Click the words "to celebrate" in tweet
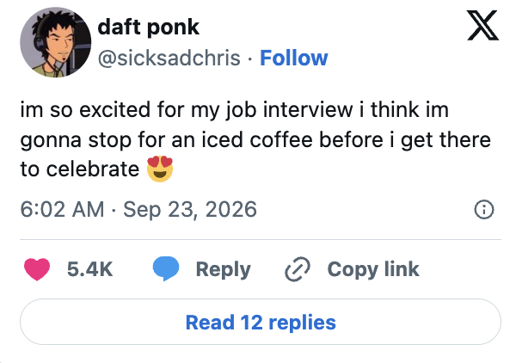Image resolution: width=516 pixels, height=363 pixels. 80,169
